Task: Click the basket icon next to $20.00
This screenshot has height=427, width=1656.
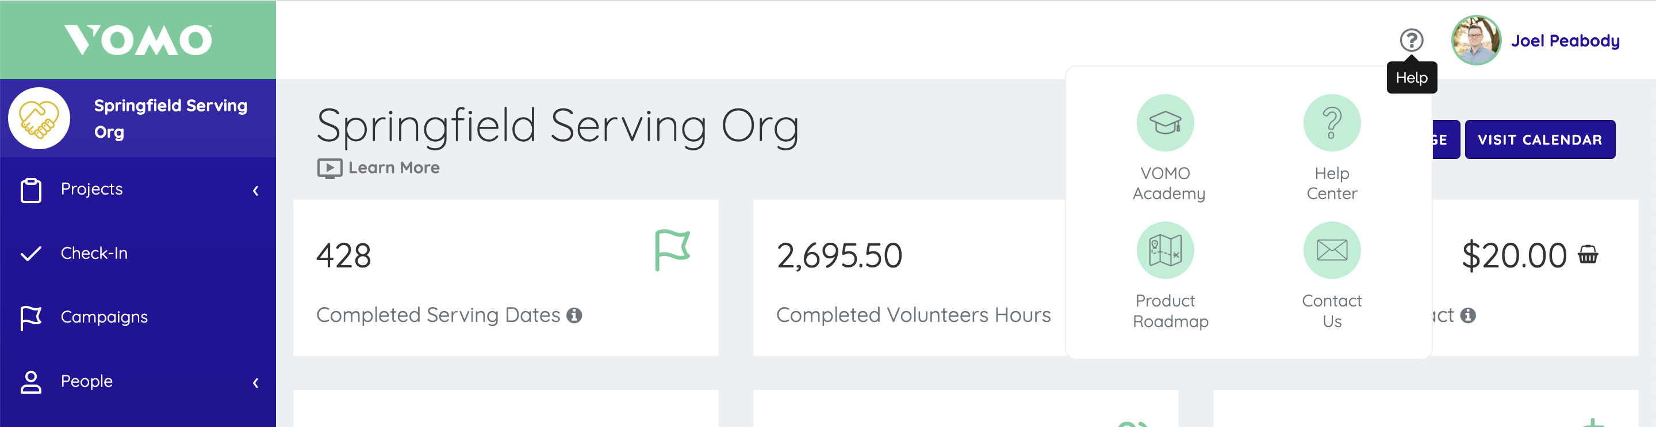Action: [x=1587, y=255]
